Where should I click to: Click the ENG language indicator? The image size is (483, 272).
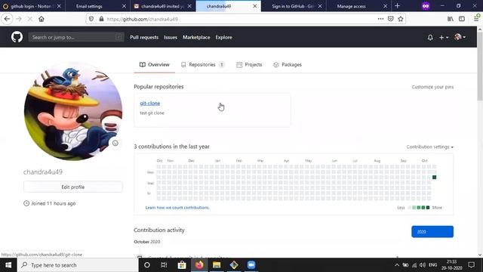pos(432,265)
